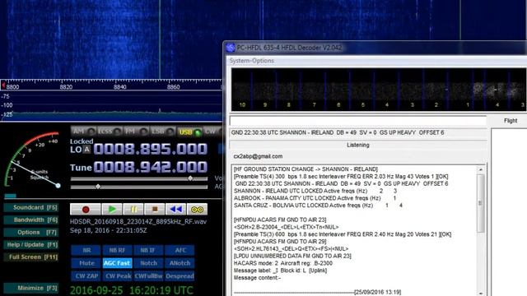
Task: Click 'Sep 18, 2016 - 22:31:05Z' timestamp
Action: point(108,230)
